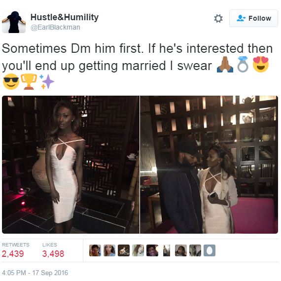281x281 pixels.
Task: Click the Follow button
Action: pos(253,18)
